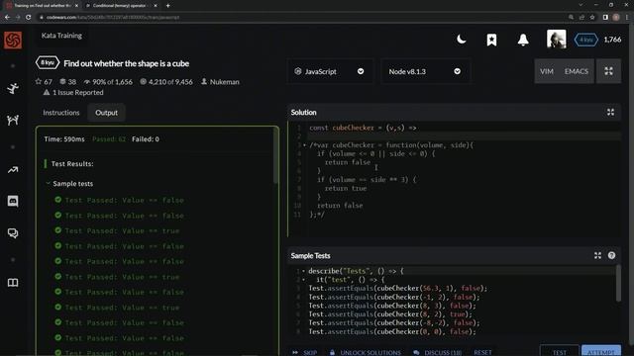Open the Kumite sparring sidebar icon
Viewport: 634px width, 356px height.
coord(13,120)
